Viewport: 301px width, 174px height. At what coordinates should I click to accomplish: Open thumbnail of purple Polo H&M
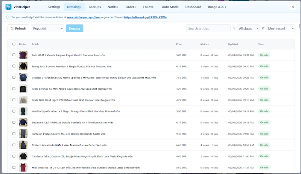pyautogui.click(x=23, y=55)
